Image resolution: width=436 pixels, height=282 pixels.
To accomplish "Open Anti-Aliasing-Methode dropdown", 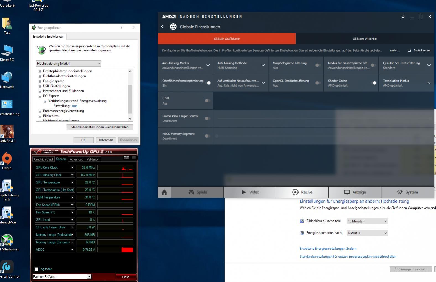I will click(263, 65).
